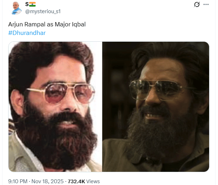Screen dimensions: 218x185
Task: Click the 9:10 PM timestamp
Action: coord(18,181)
